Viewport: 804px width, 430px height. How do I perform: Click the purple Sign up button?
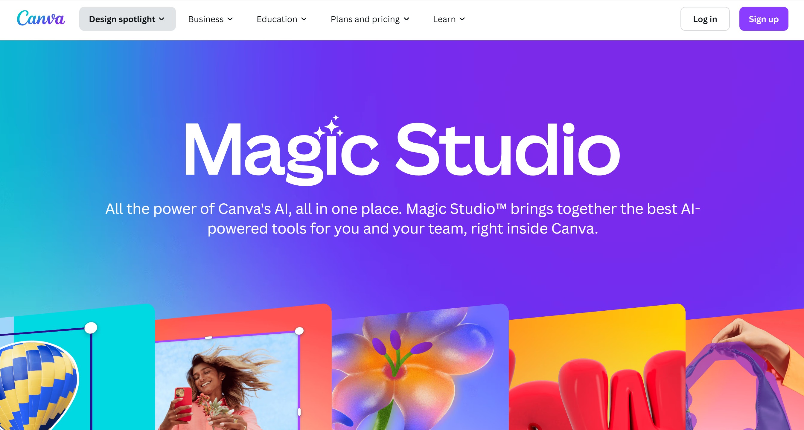click(x=763, y=19)
